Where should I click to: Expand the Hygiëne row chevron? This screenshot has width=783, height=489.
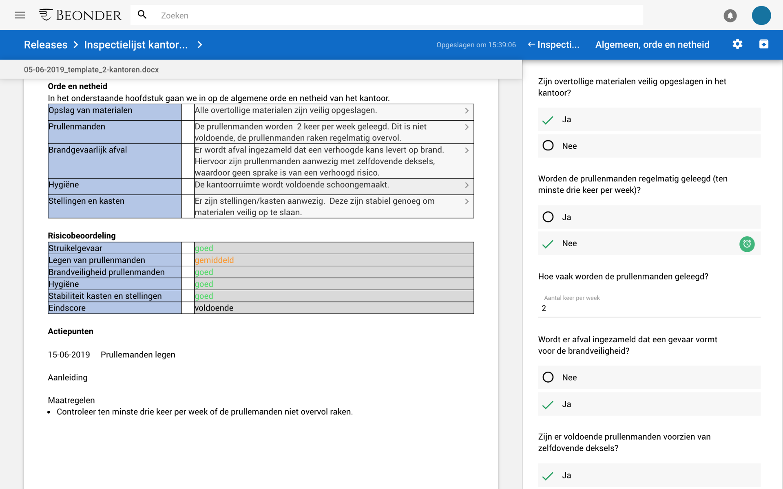tap(467, 185)
